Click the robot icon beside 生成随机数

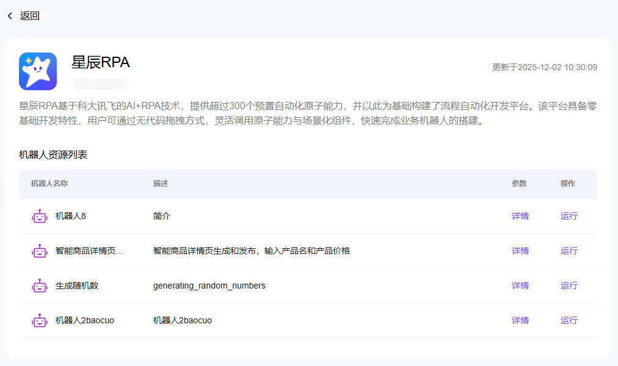point(40,285)
